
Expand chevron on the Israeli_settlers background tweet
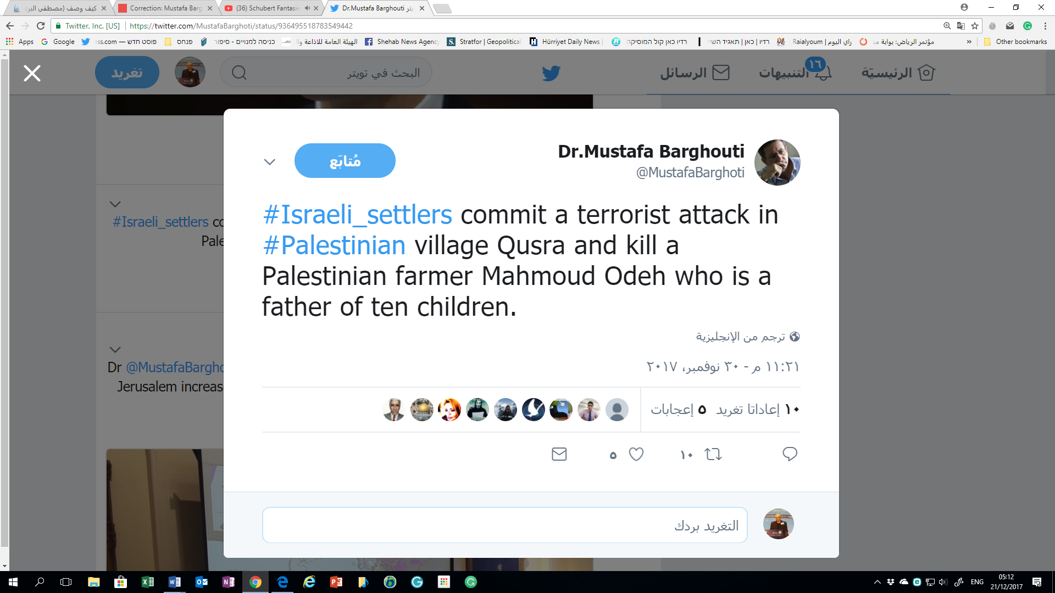pos(115,204)
